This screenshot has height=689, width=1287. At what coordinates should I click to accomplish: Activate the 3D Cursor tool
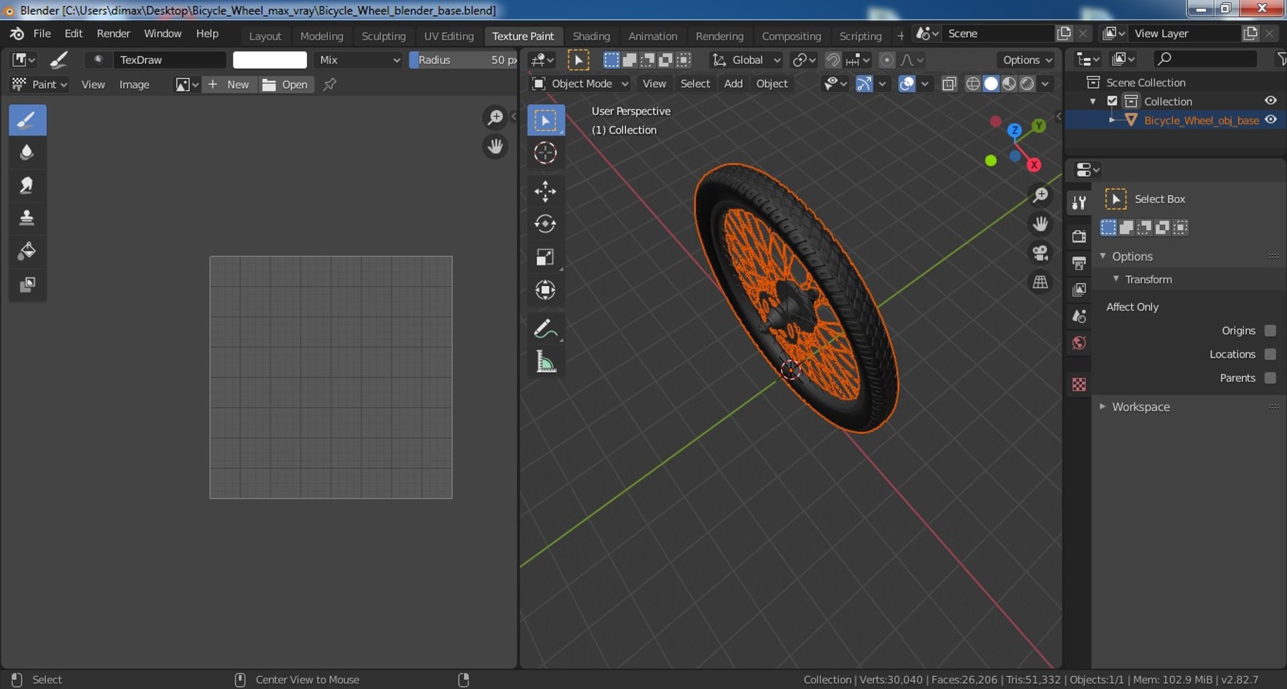545,153
